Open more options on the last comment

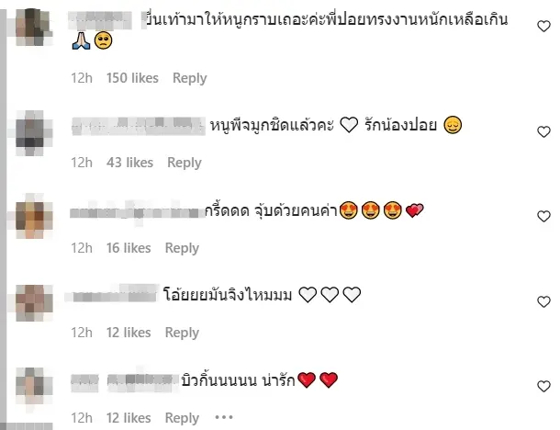pos(224,417)
